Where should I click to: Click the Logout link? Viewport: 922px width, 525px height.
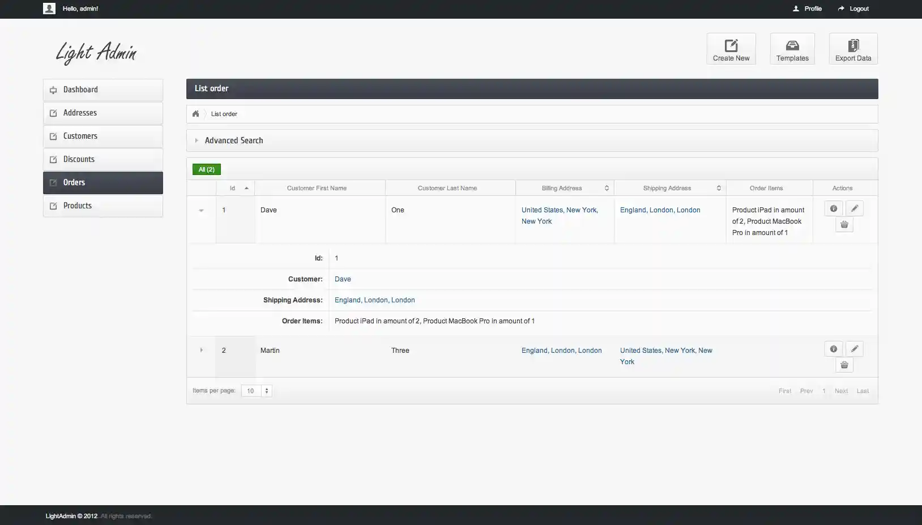tap(853, 8)
